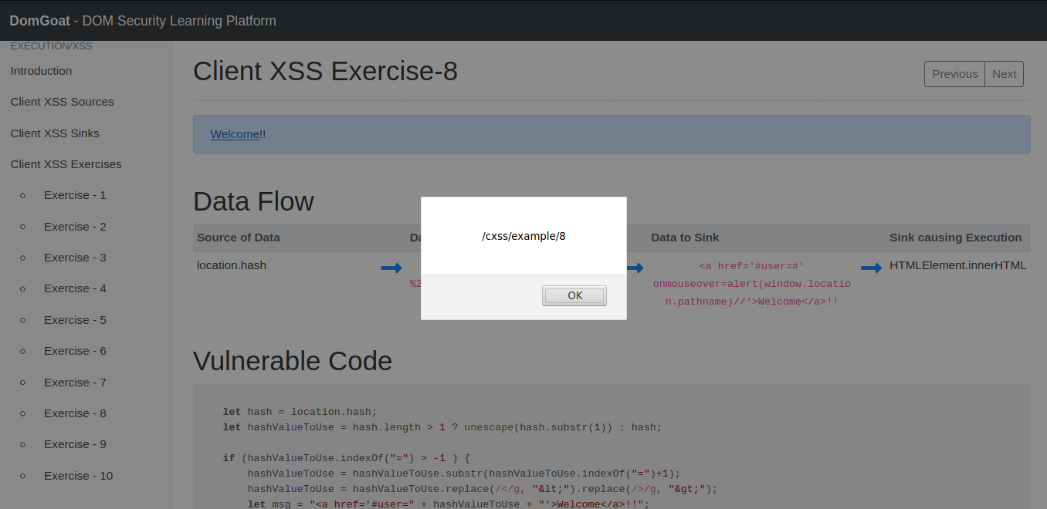This screenshot has height=509, width=1047.
Task: Open Introduction in the sidebar
Action: coord(41,71)
